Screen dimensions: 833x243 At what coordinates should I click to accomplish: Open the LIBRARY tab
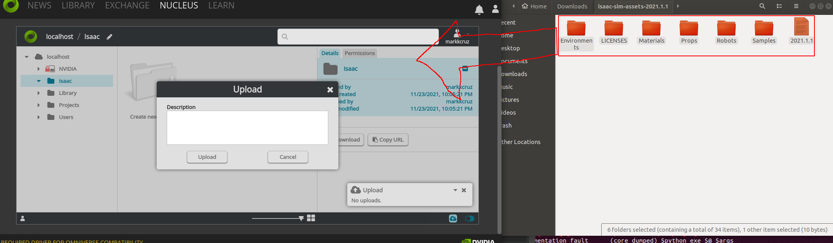78,6
